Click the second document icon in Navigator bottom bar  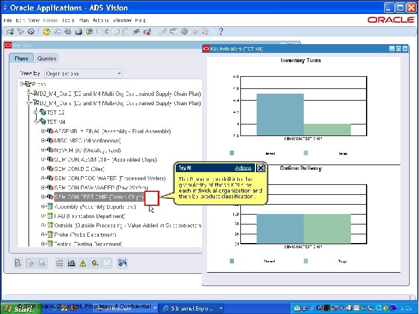click(30, 263)
